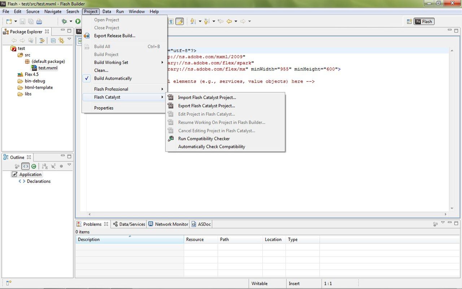
Task: Toggle the Show Whitespace pilcrow icon
Action: [x=171, y=21]
